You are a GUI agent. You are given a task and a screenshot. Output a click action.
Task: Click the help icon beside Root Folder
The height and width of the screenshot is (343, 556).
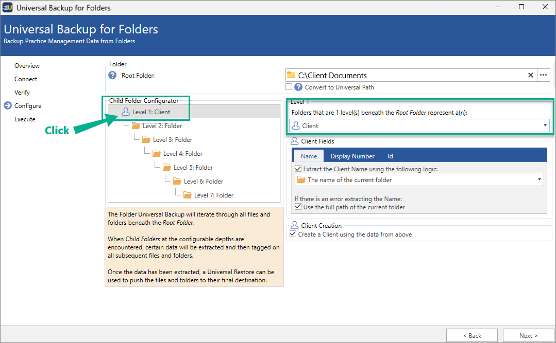click(x=112, y=76)
